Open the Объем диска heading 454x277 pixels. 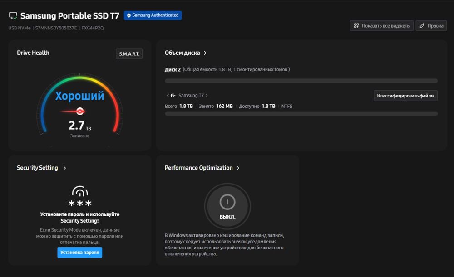tap(182, 53)
